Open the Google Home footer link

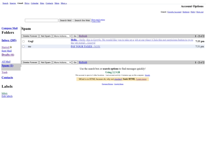(119, 84)
